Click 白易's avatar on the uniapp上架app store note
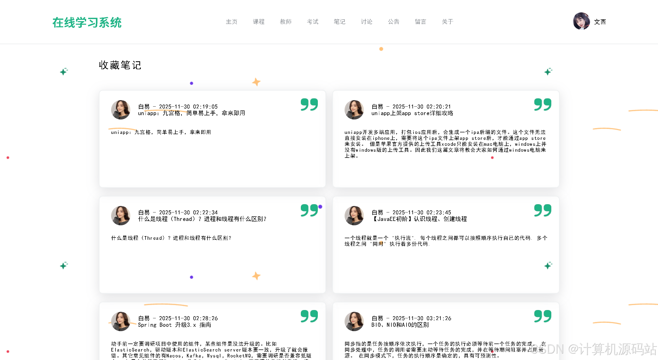The image size is (658, 360). point(354,110)
